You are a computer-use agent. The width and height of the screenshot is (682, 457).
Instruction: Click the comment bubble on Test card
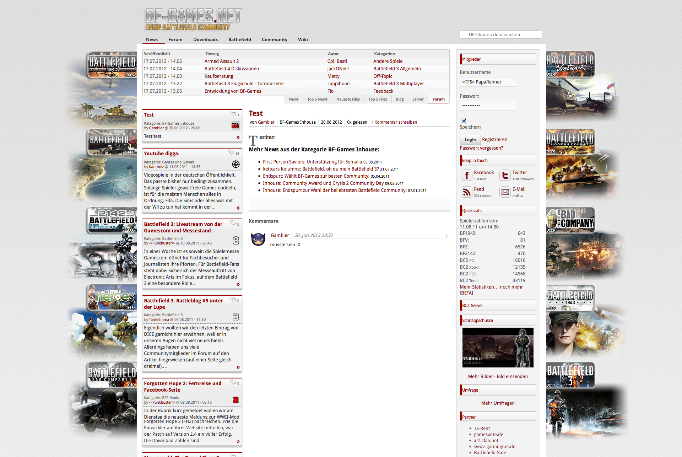pyautogui.click(x=233, y=114)
